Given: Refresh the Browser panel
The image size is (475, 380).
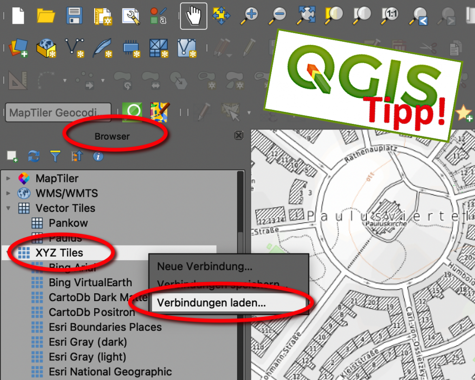Looking at the screenshot, I should tap(33, 156).
